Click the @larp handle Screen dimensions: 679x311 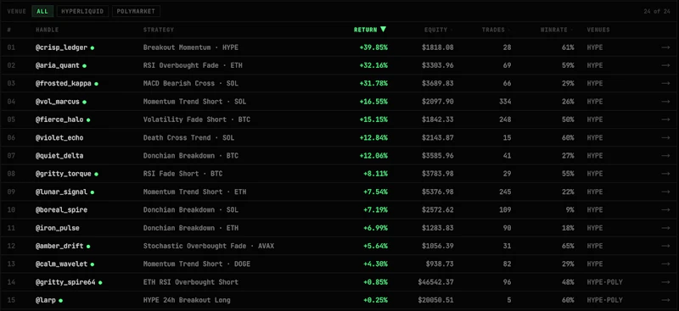(46, 300)
